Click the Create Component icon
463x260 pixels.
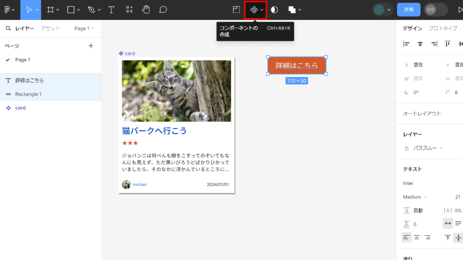click(254, 10)
